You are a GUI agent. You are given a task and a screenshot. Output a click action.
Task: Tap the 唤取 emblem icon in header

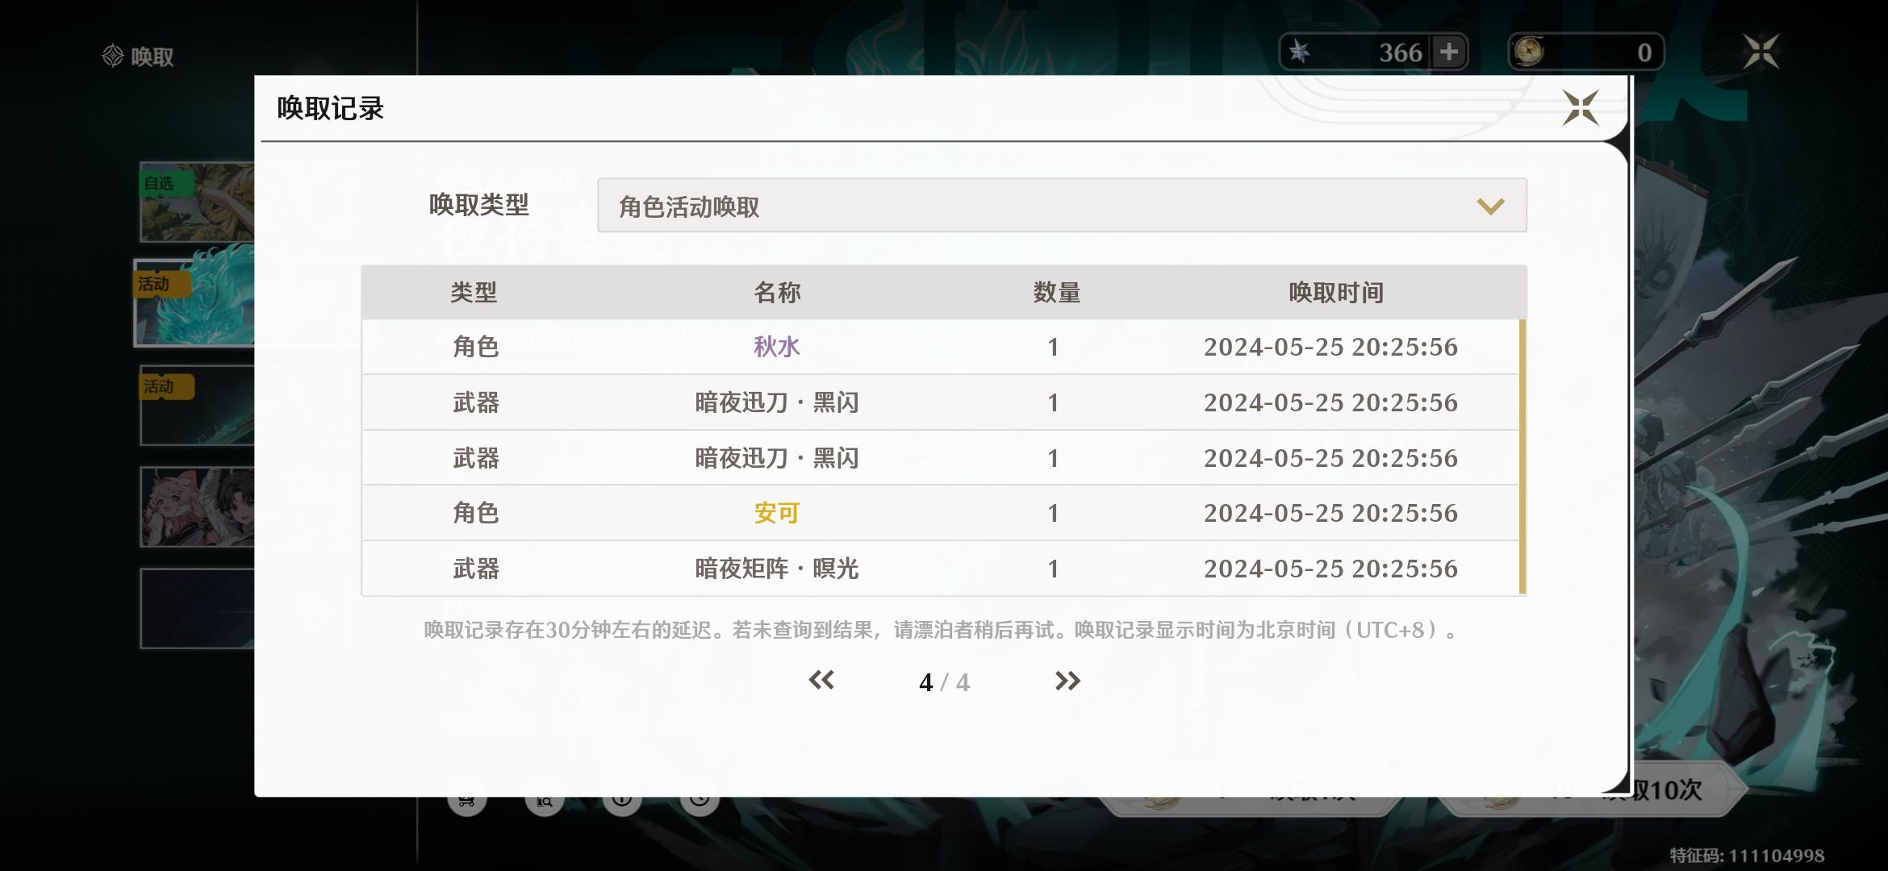coord(113,56)
